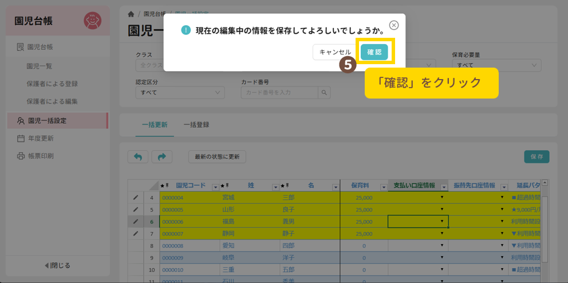Click the undo arrow button
The height and width of the screenshot is (283, 568).
coord(137,156)
